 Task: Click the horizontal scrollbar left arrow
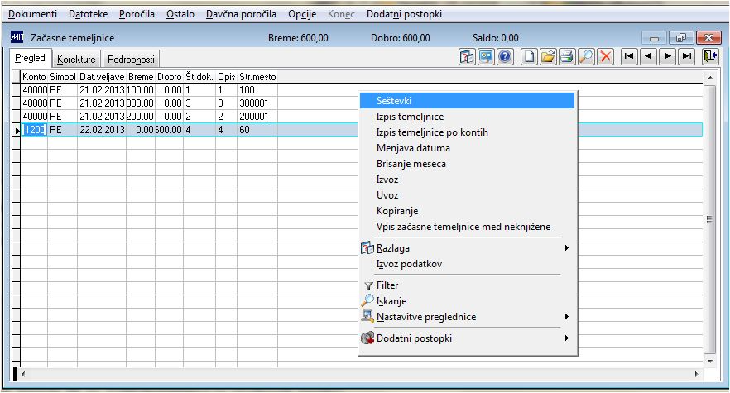coord(24,374)
